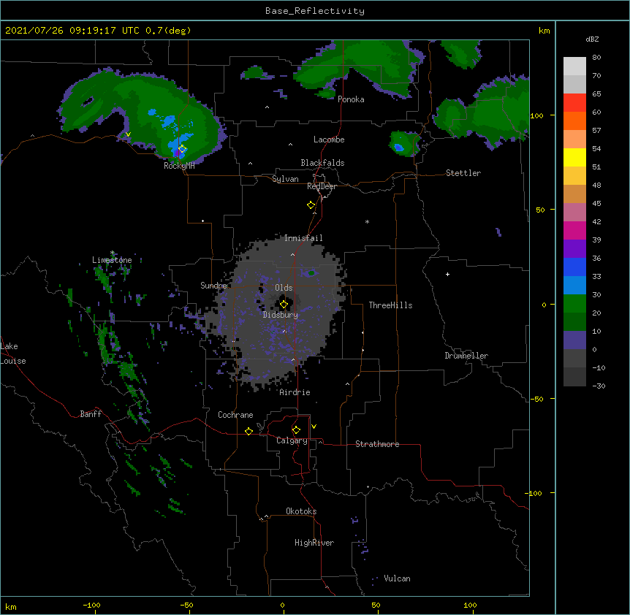Click the RockyMH label

[x=179, y=166]
